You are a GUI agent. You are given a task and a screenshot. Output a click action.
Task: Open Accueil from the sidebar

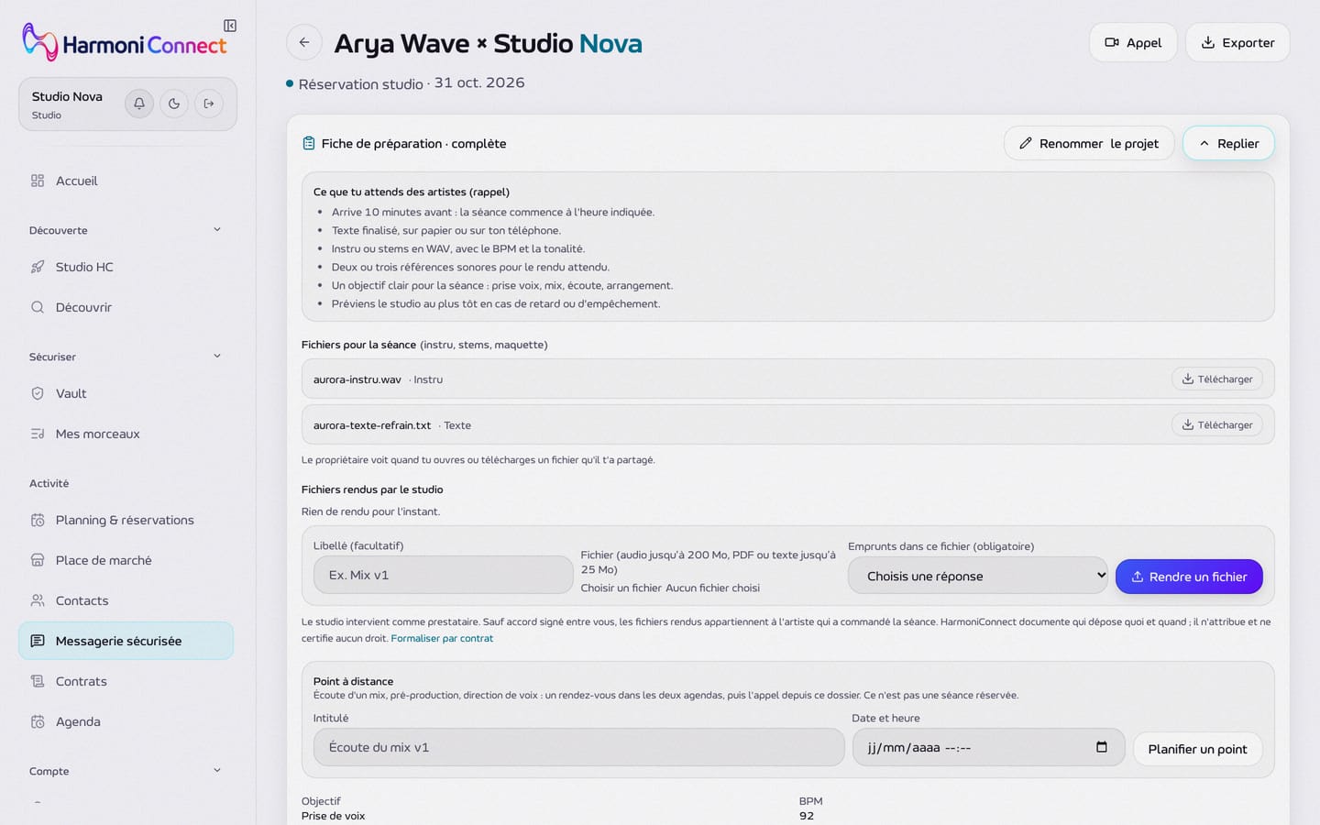coord(126,181)
